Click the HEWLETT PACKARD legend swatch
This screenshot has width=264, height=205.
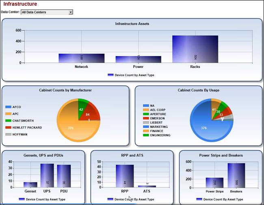9,128
